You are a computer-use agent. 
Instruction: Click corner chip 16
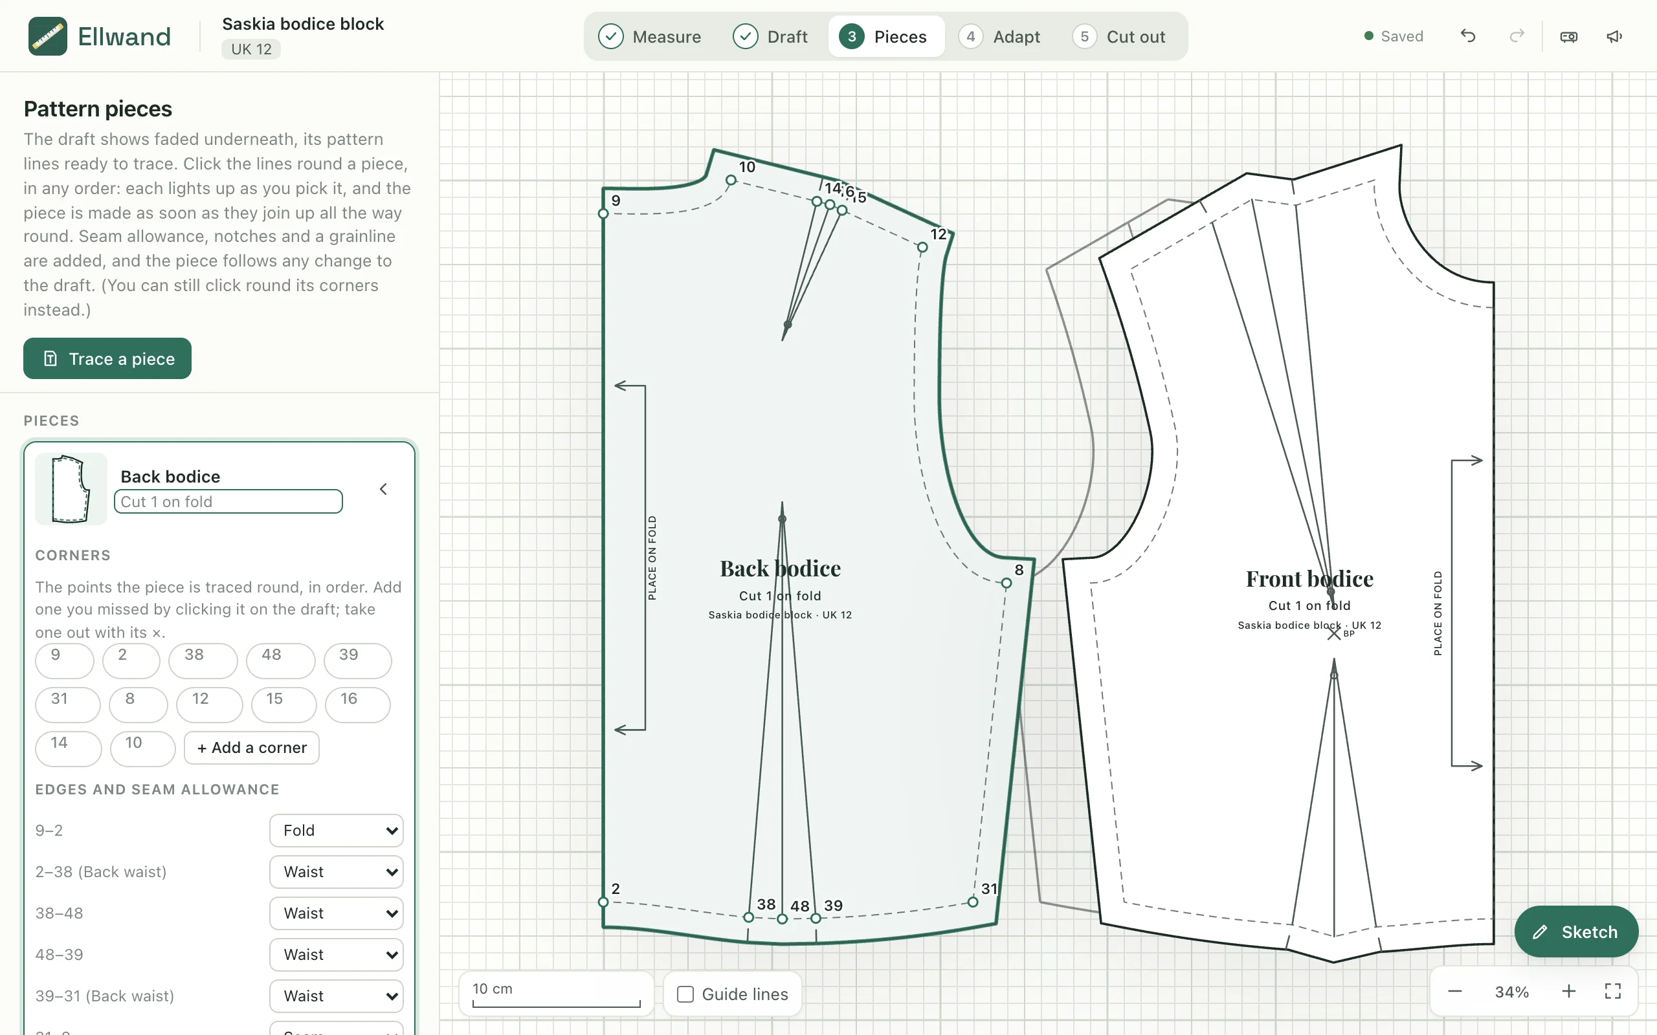(357, 704)
